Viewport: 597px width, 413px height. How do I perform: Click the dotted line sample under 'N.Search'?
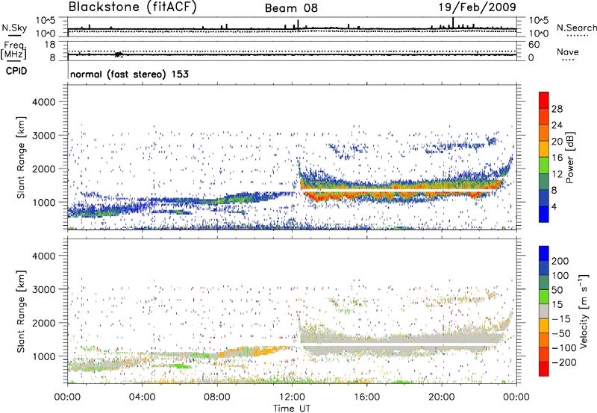click(x=577, y=36)
